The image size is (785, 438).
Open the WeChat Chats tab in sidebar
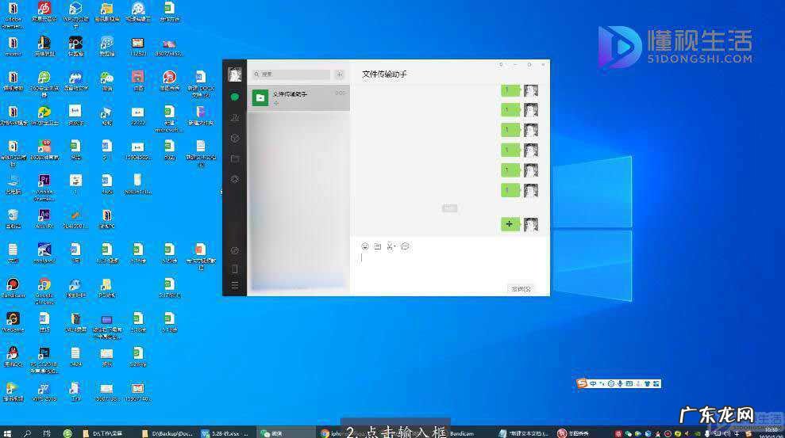235,97
